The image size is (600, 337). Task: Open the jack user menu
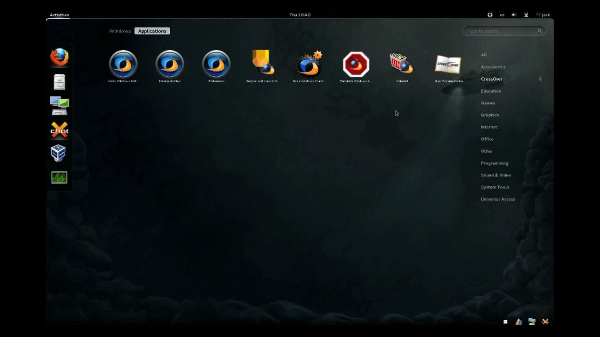[x=543, y=15]
